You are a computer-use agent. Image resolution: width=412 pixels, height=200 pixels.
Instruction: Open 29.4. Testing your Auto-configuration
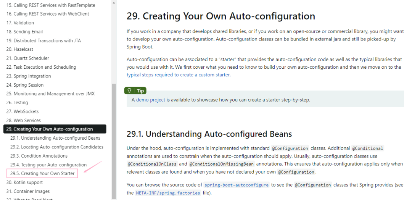click(x=48, y=165)
